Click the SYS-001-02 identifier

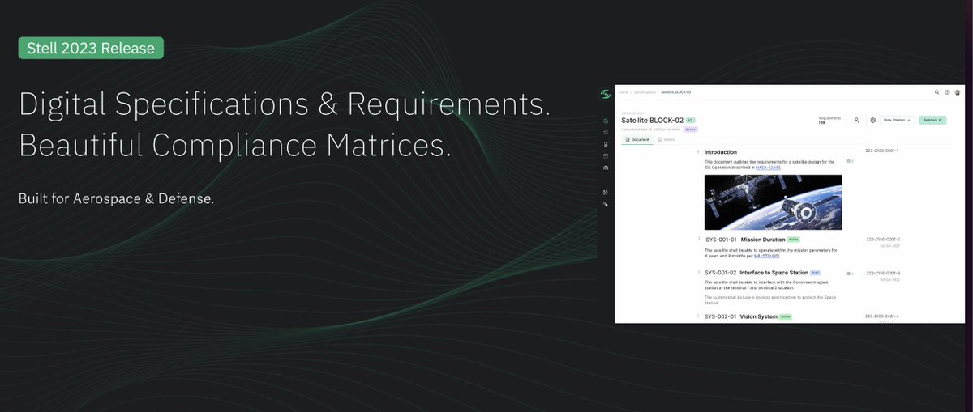[720, 273]
